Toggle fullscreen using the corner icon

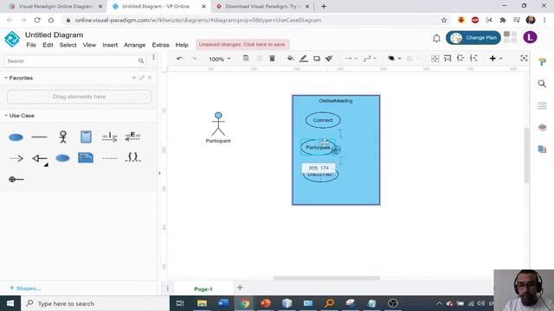pyautogui.click(x=524, y=59)
